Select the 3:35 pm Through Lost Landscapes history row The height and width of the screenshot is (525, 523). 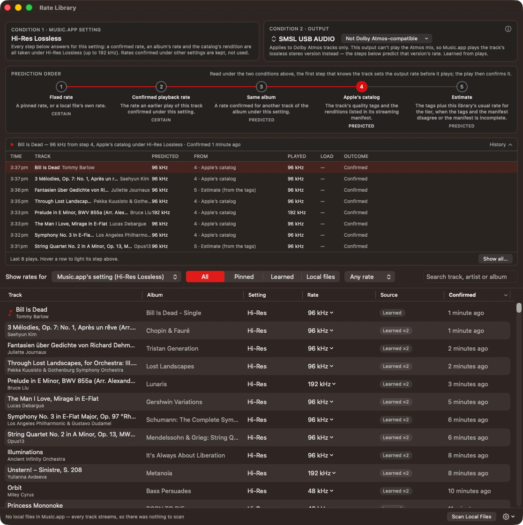(261, 201)
